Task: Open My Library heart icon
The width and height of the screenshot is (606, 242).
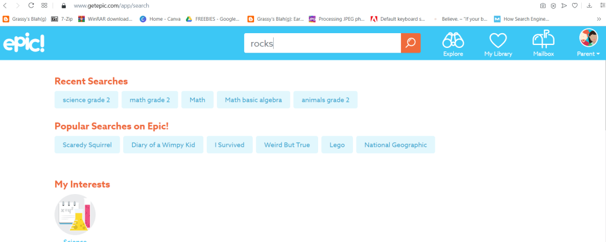Action: (x=498, y=44)
